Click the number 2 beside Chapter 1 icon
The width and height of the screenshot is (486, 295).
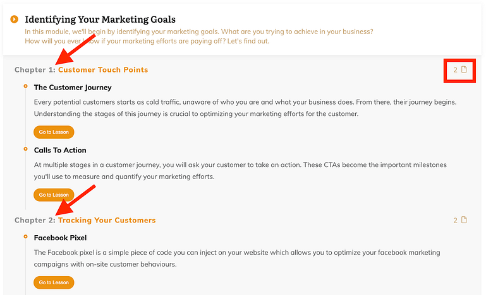(x=455, y=70)
